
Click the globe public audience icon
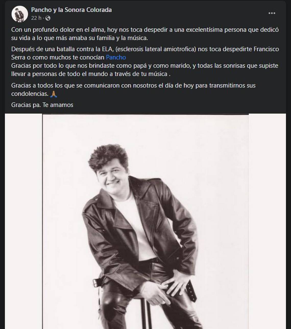[x=48, y=18]
